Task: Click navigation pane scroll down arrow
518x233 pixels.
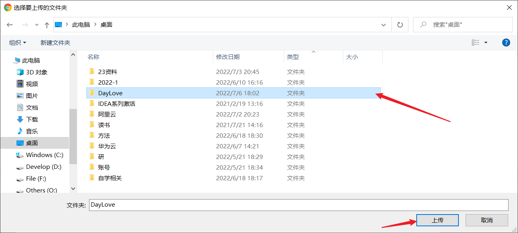Action: [x=73, y=189]
